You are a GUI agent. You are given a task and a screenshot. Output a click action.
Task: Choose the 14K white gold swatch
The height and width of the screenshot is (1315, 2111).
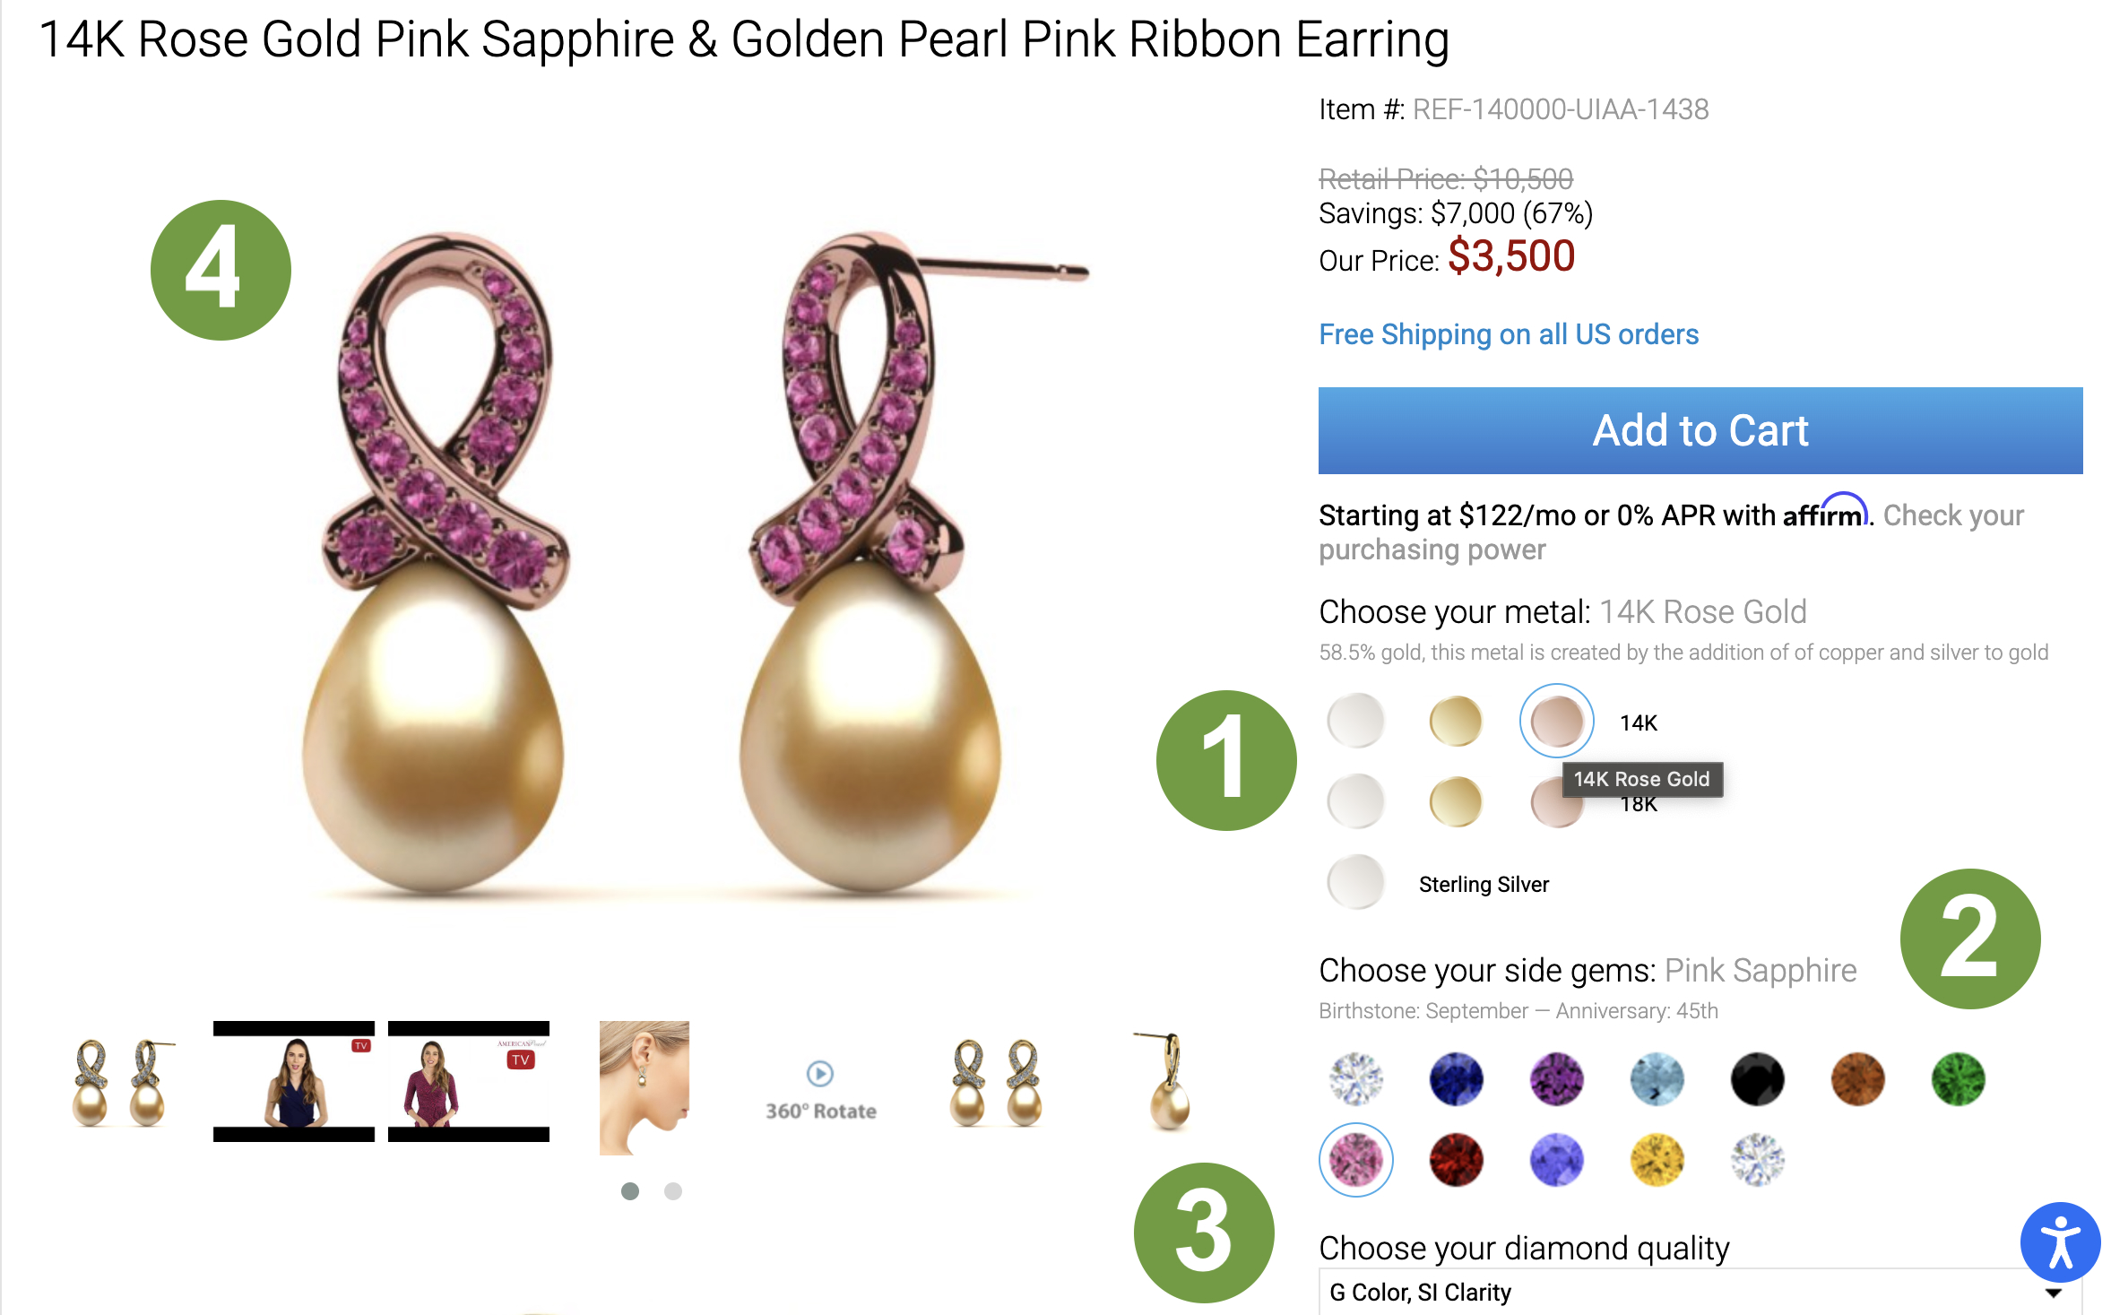pos(1355,720)
